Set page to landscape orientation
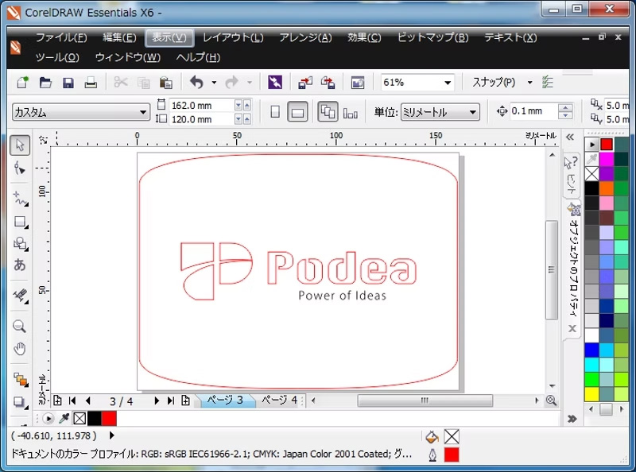Screen dimensions: 636x472 pos(297,112)
